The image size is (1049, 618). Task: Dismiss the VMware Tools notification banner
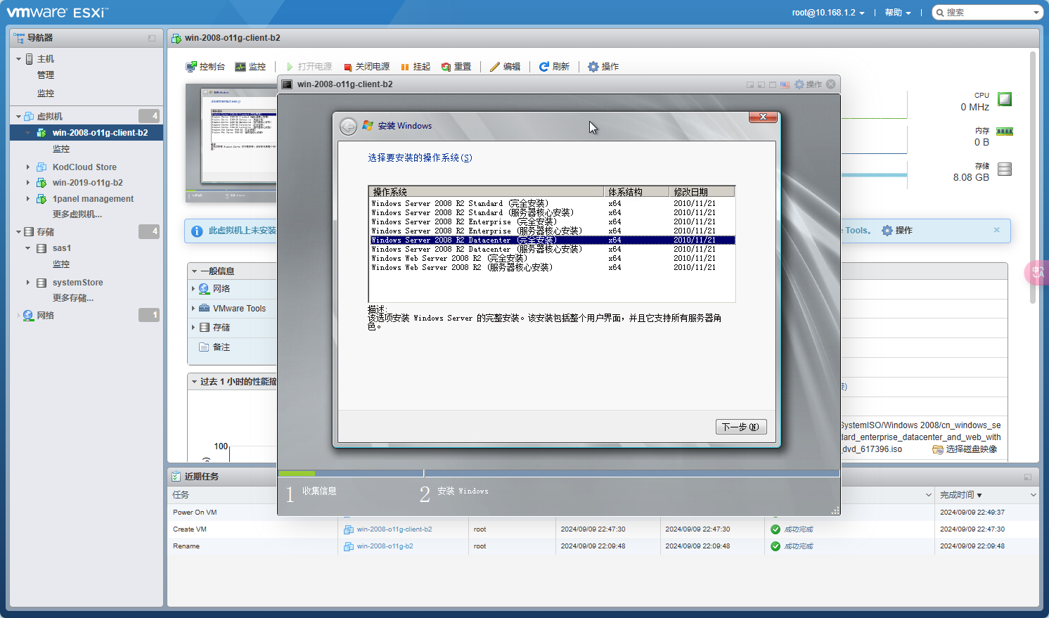click(996, 230)
